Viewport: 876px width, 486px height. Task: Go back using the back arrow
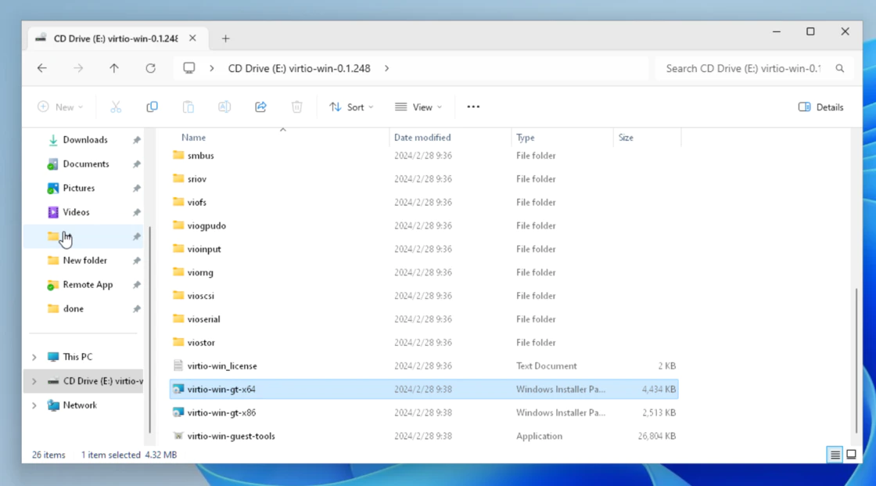pos(42,68)
